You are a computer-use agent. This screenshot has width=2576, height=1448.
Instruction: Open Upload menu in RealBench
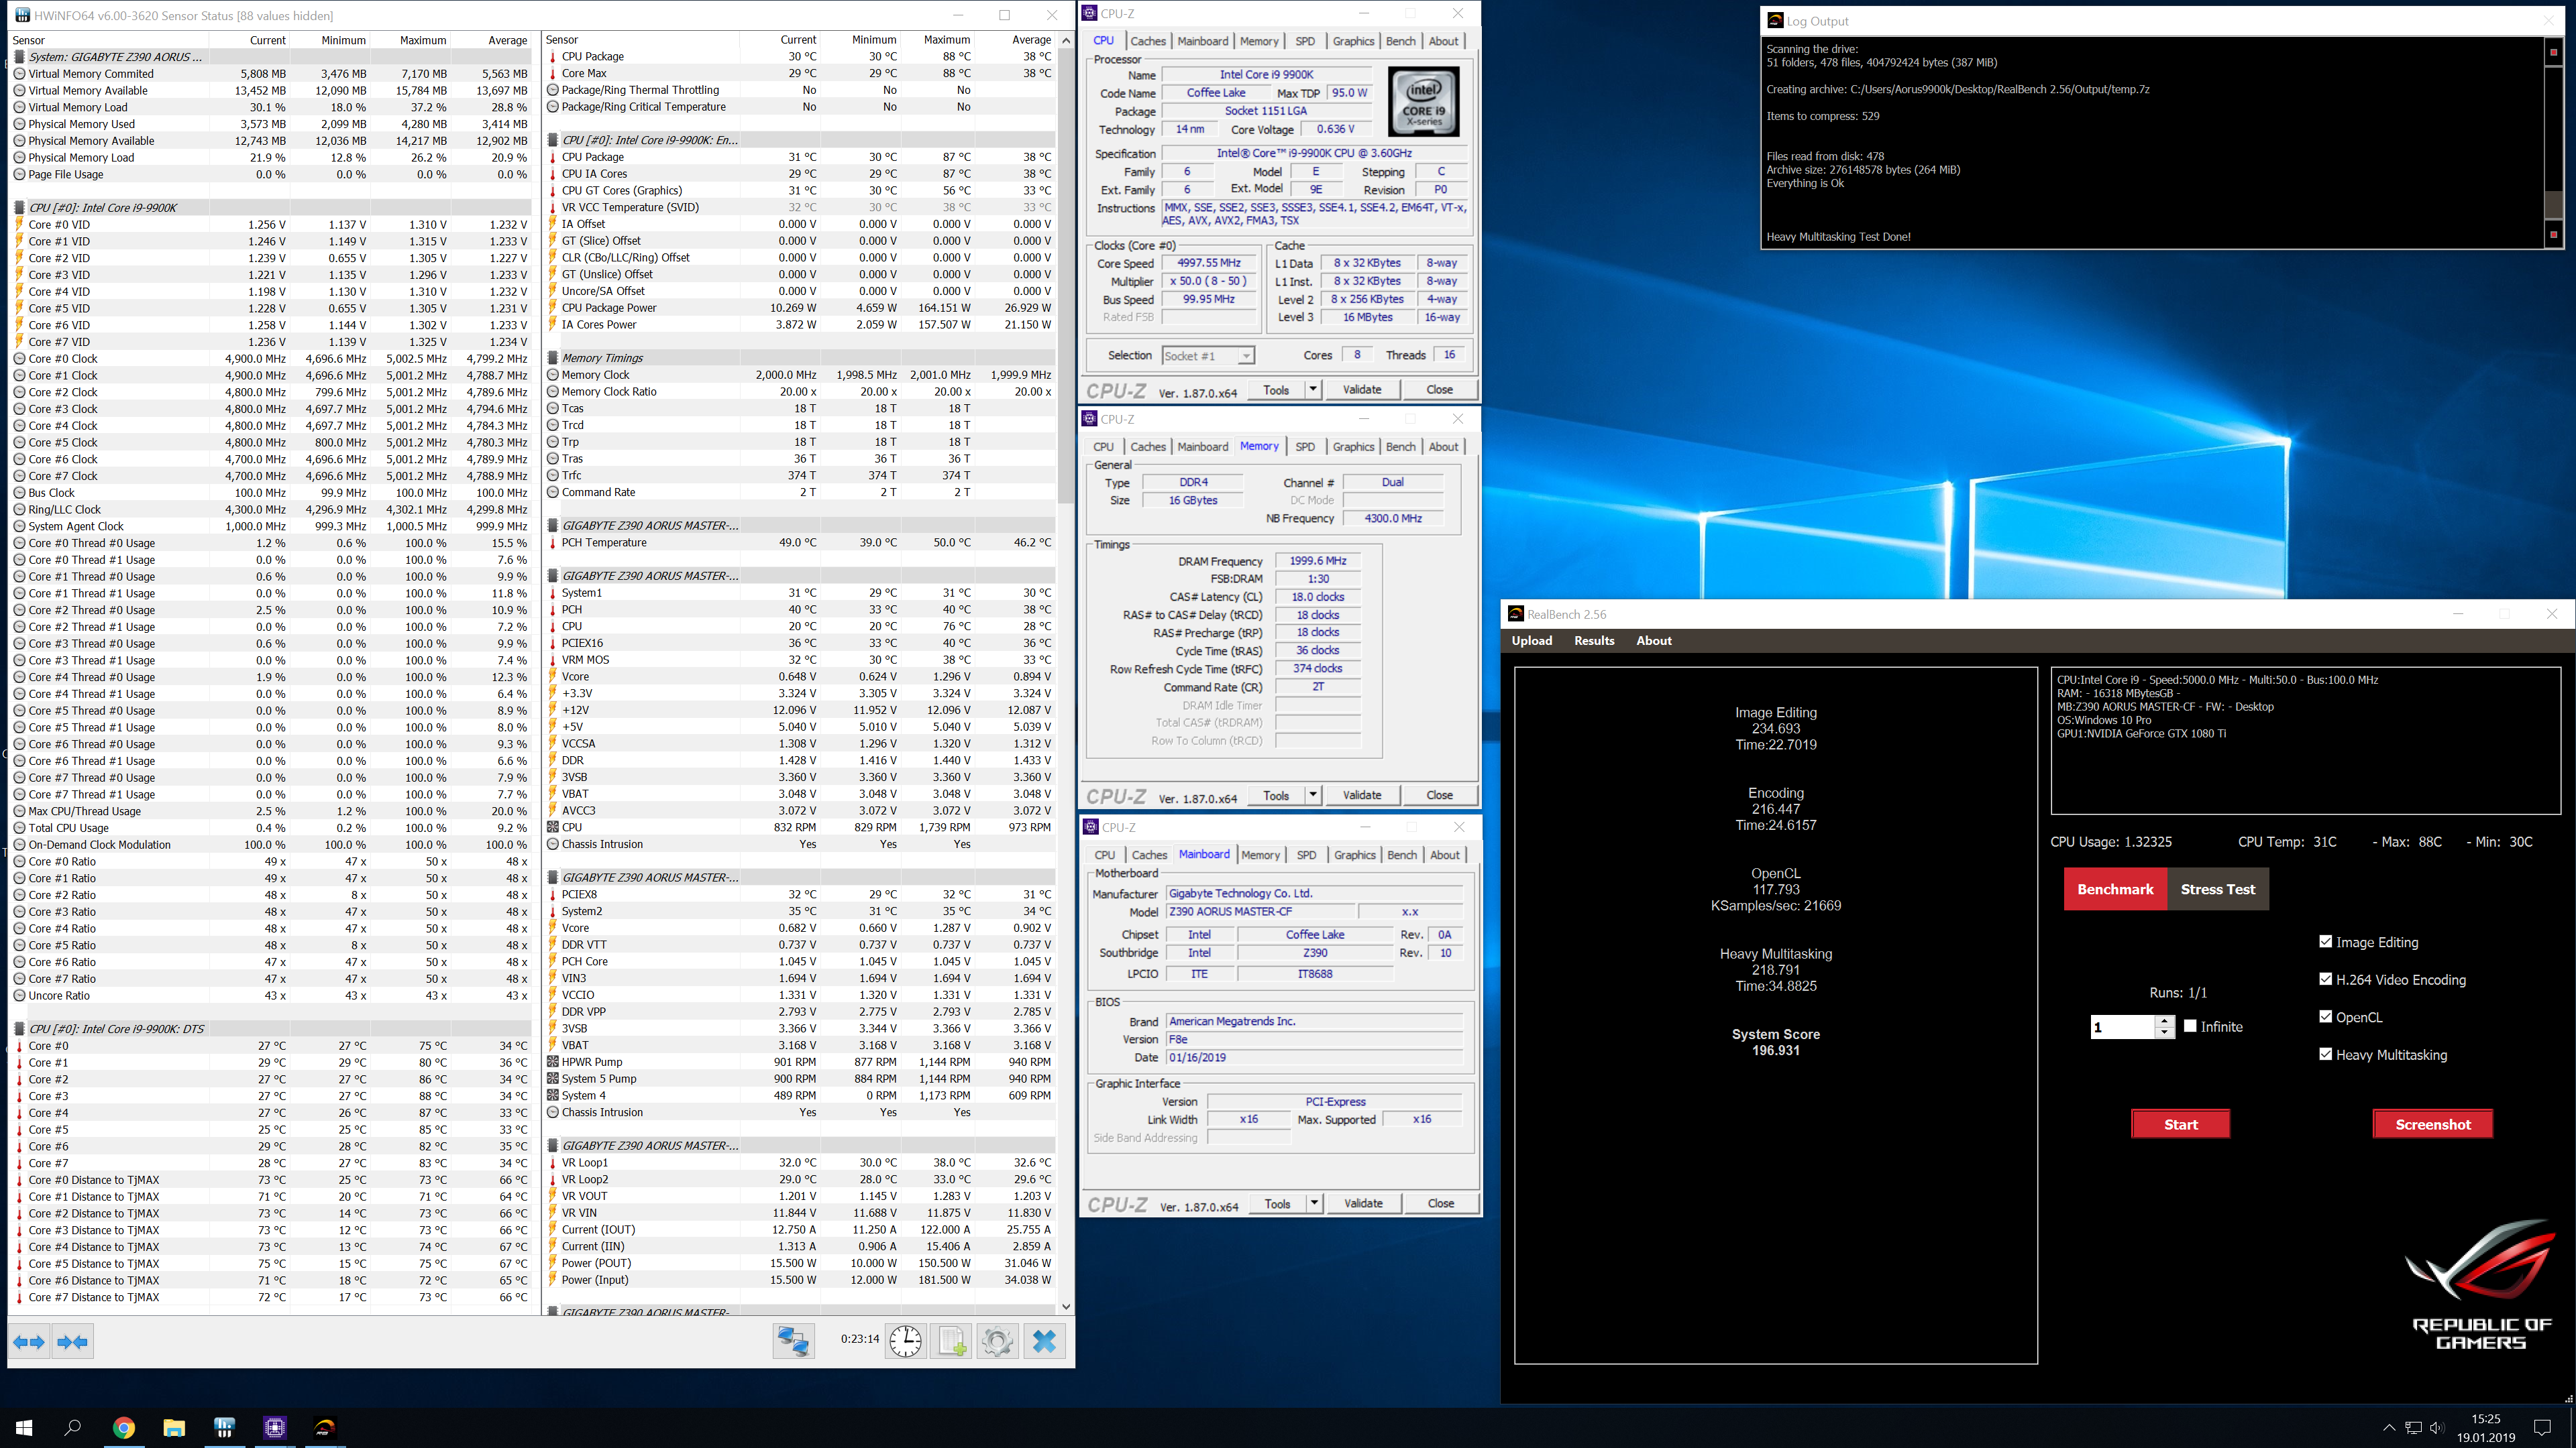[x=1531, y=641]
